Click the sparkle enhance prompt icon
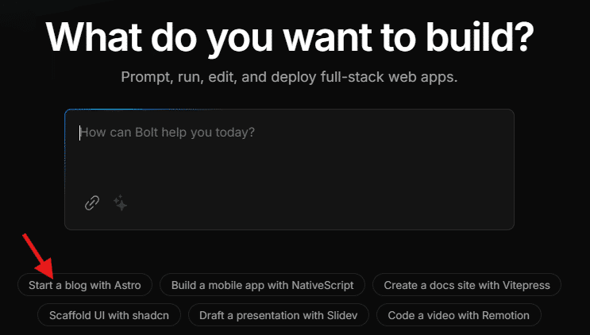This screenshot has width=590, height=335. 120,203
